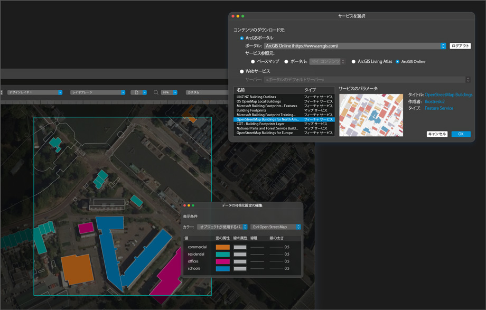Close the サービスを選択 dialog window
Screen dimensions: 486x310
click(x=233, y=16)
